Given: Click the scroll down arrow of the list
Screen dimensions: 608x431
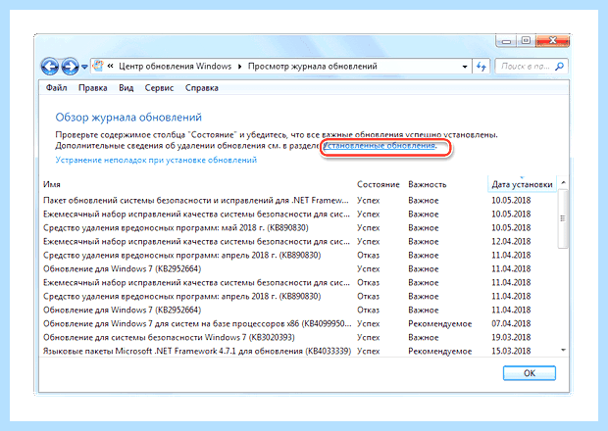Looking at the screenshot, I should 564,350.
